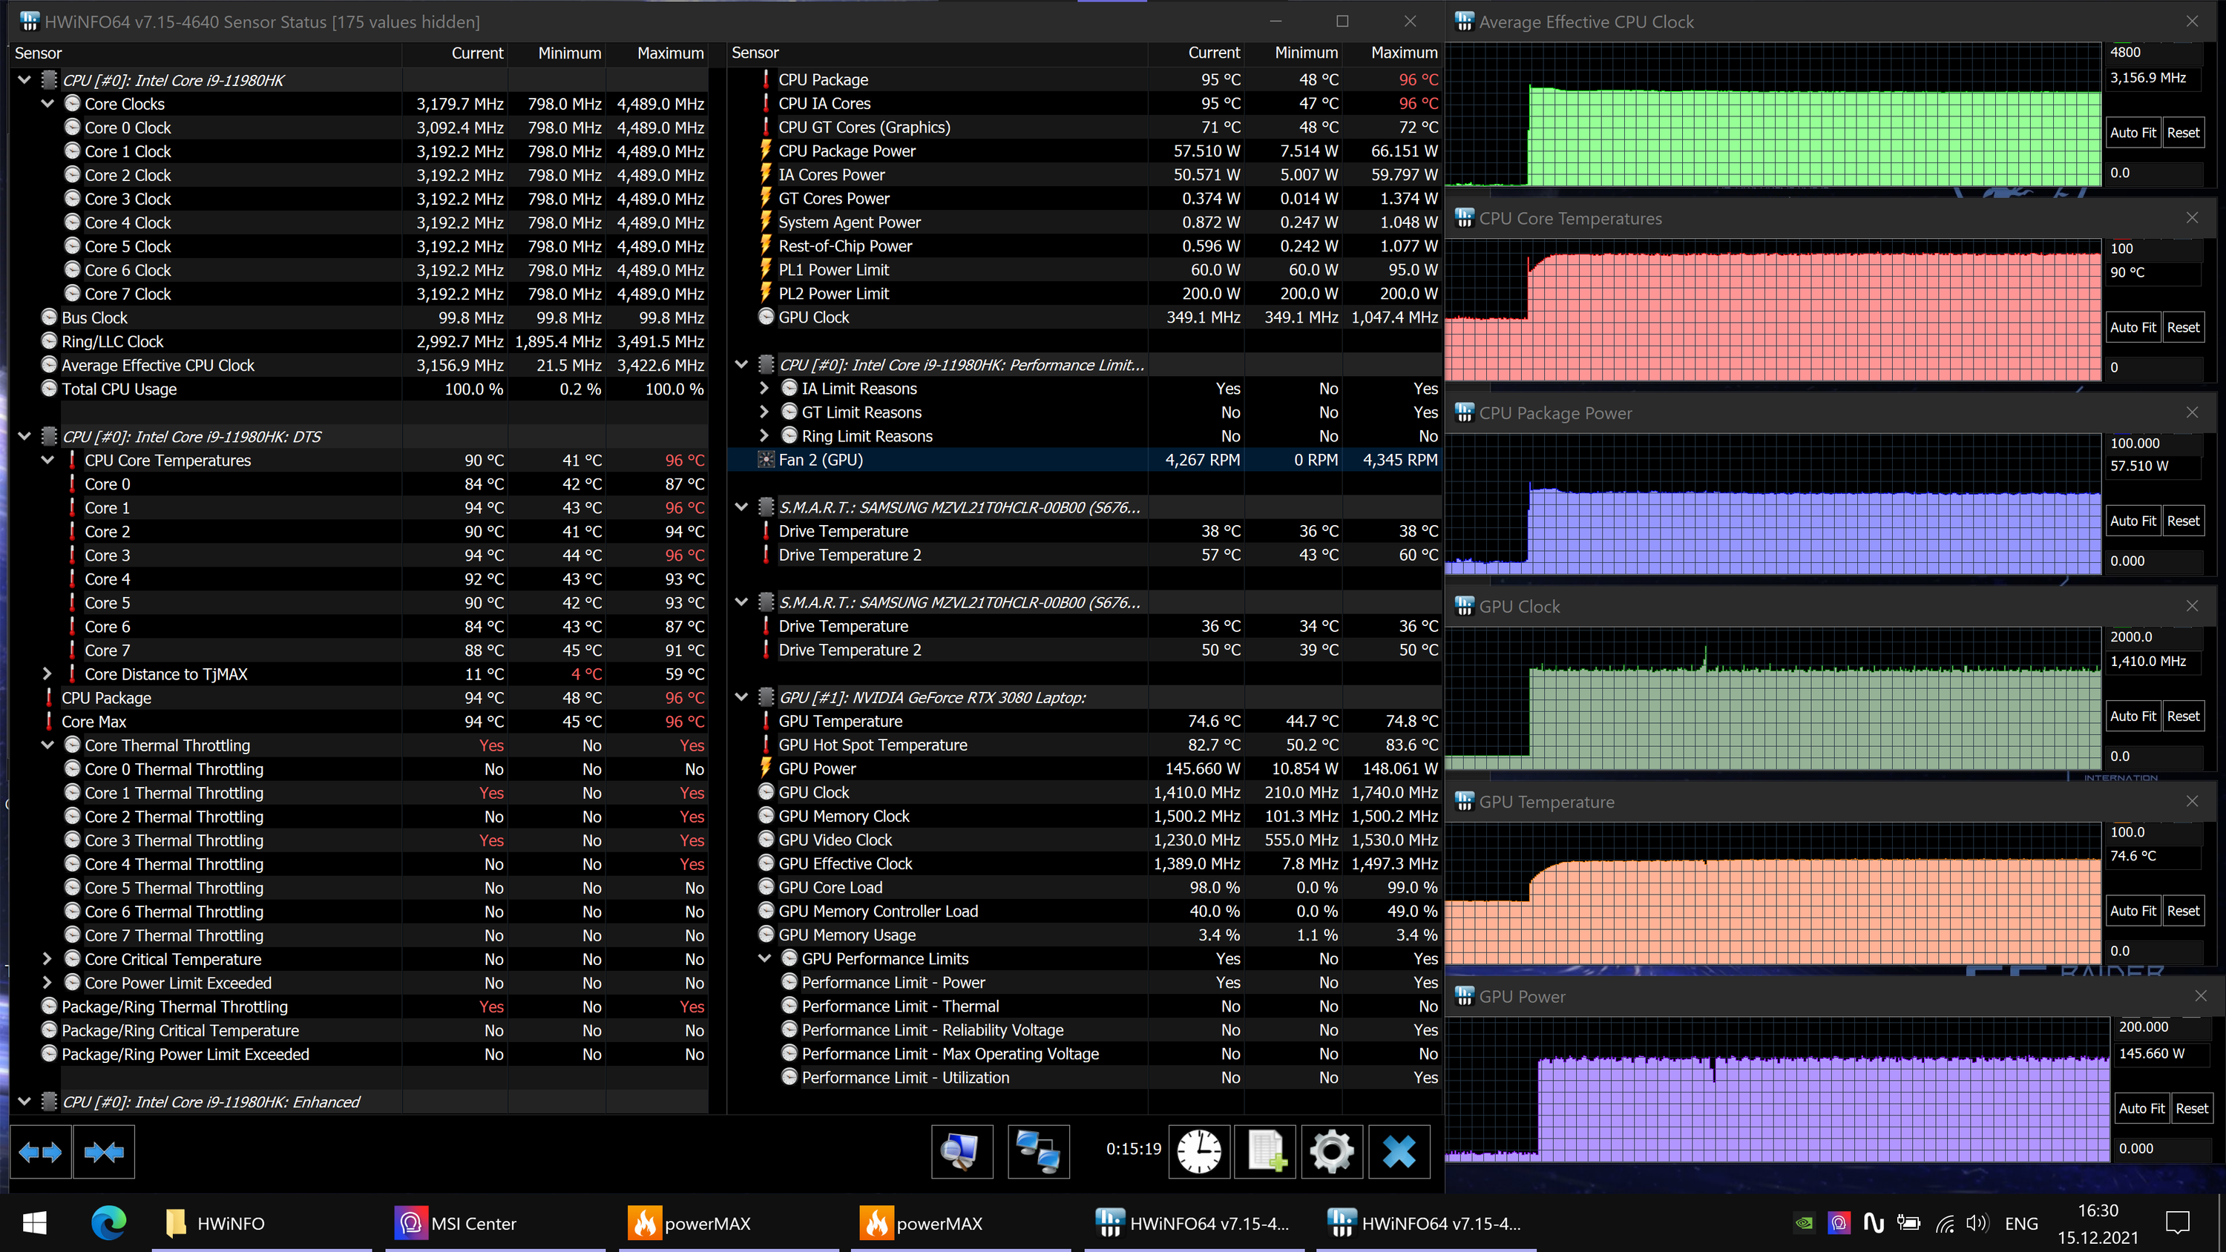
Task: Click the Maximum column header in right pane
Action: pyautogui.click(x=1403, y=53)
